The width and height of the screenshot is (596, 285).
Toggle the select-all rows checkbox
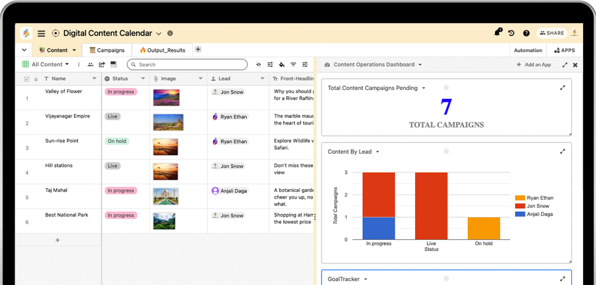pyautogui.click(x=27, y=79)
